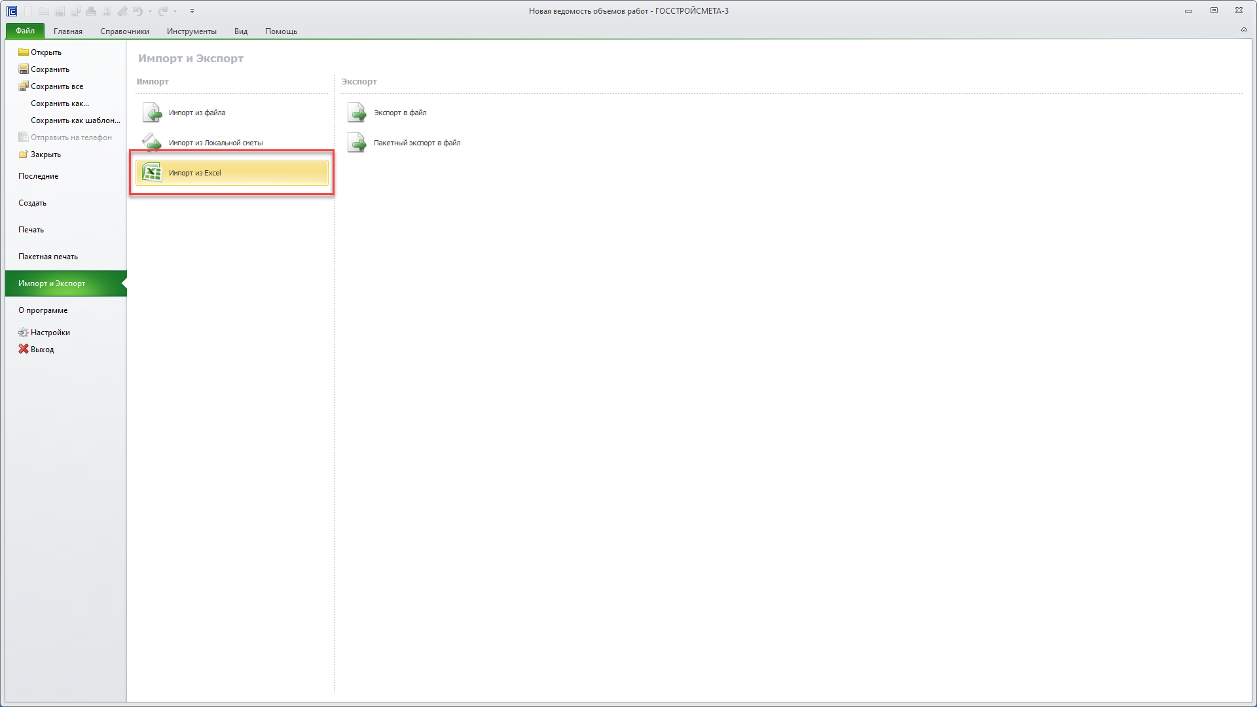
Task: Click the save all icon in quick access toolbar
Action: point(75,11)
